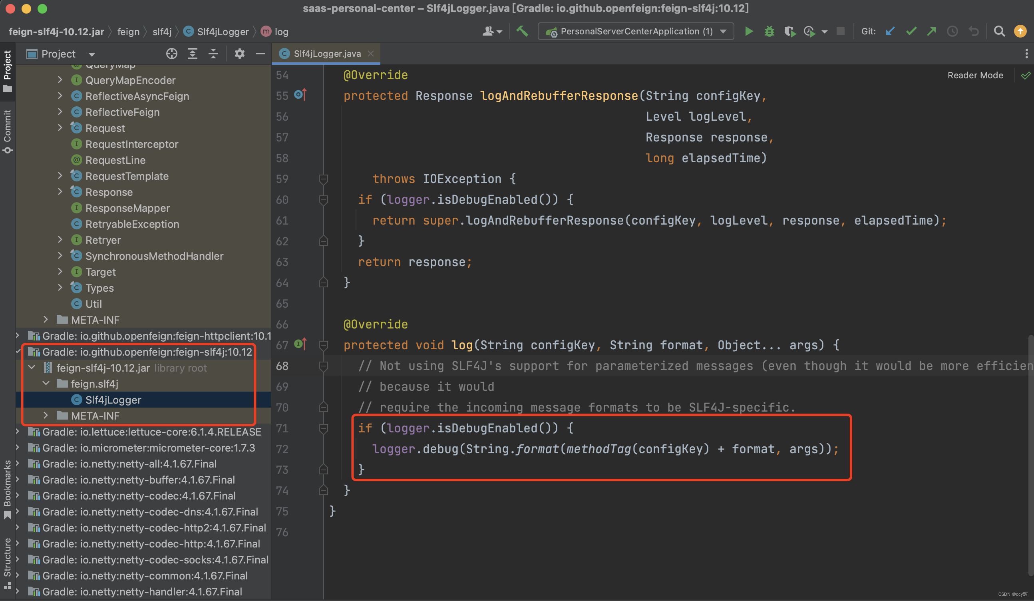Open the Bookmarks tool window tab

[x=7, y=490]
